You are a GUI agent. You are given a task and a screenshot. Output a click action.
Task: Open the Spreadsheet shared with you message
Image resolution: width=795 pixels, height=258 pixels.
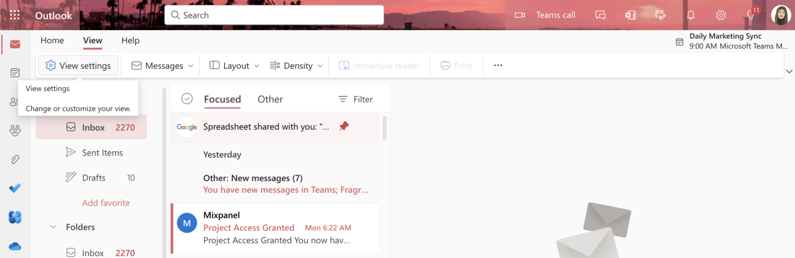pyautogui.click(x=275, y=127)
